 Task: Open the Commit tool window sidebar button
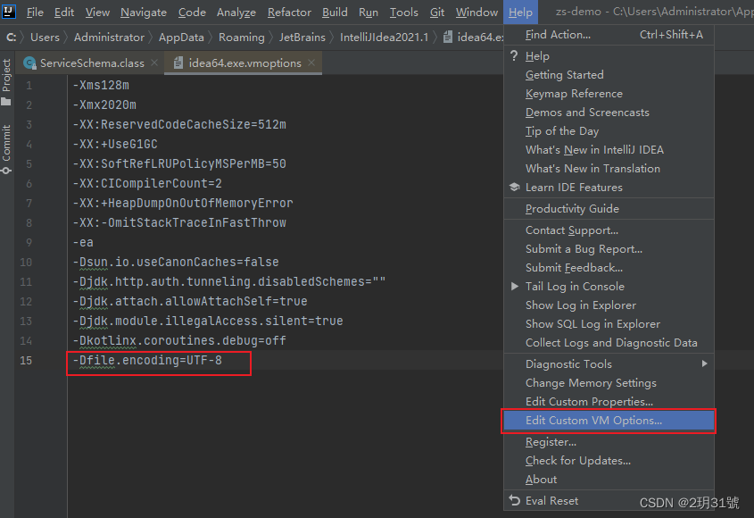(6, 150)
